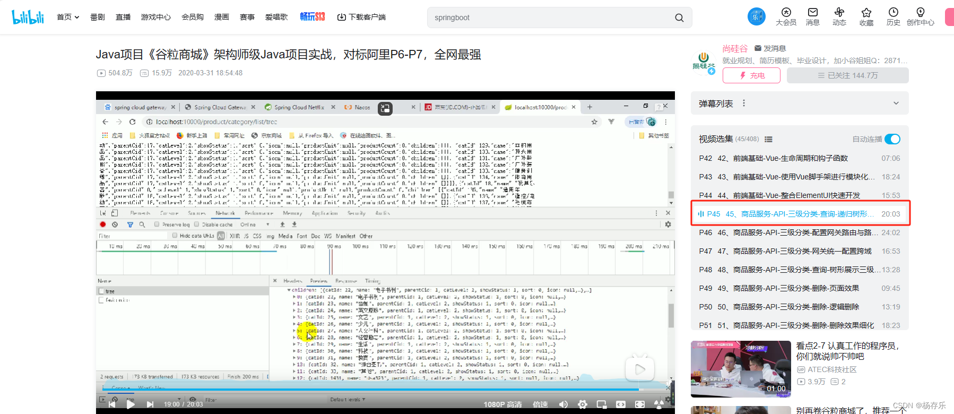Click the bilibili logo

coord(28,17)
